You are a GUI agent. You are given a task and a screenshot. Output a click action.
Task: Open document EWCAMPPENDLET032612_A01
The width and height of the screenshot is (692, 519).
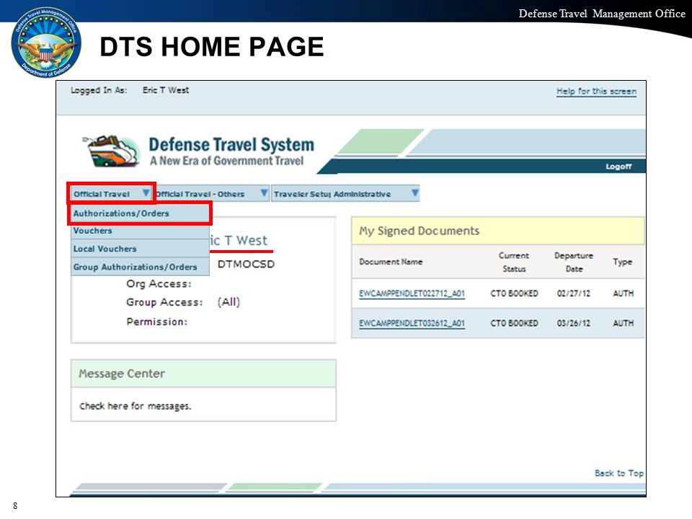pos(412,323)
